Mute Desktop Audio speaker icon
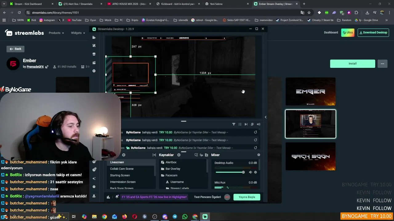 point(250,172)
